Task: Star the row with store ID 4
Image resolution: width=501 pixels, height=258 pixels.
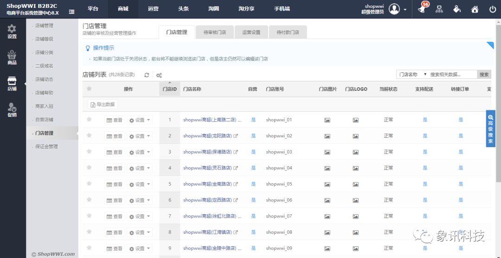Action: point(89,167)
